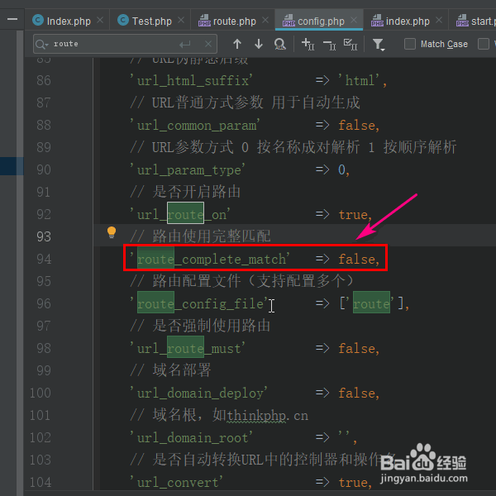Open the search filter funnel dropdown

tap(379, 45)
